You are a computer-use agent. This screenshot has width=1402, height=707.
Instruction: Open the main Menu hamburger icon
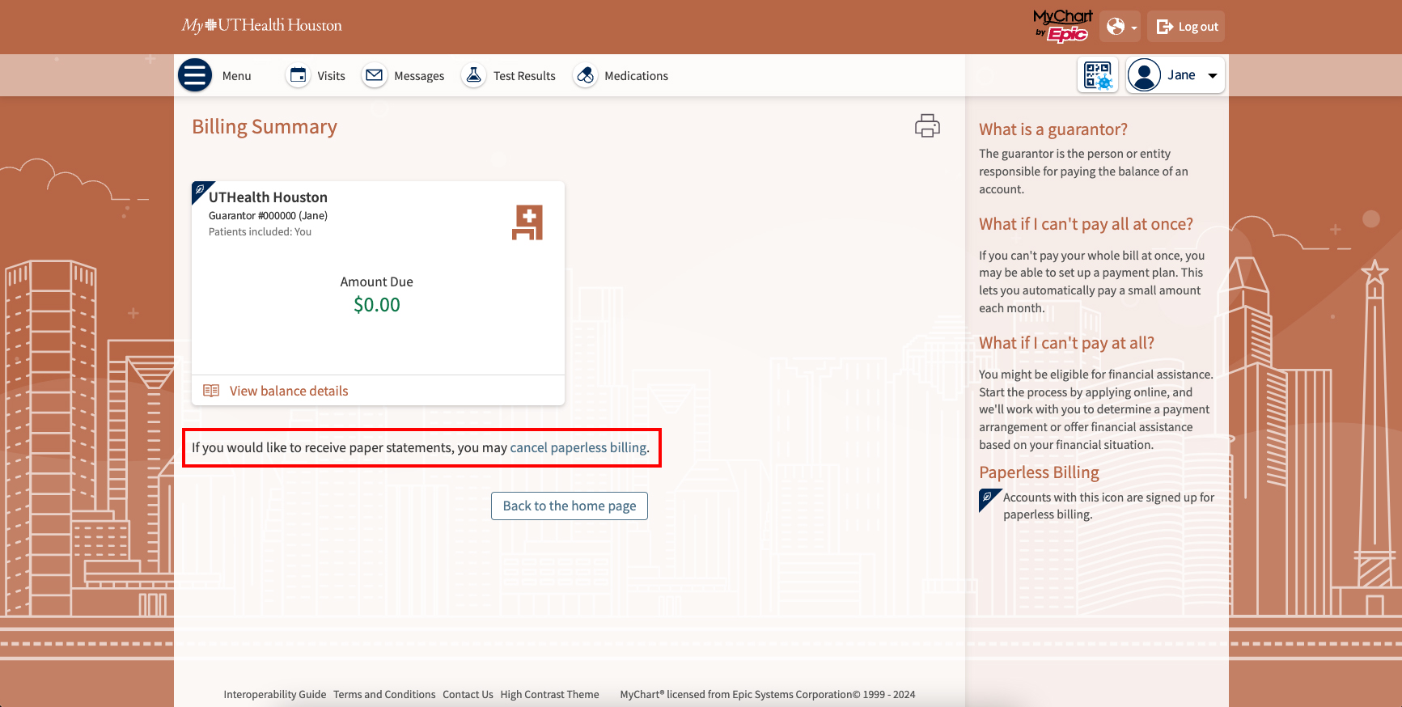[195, 75]
